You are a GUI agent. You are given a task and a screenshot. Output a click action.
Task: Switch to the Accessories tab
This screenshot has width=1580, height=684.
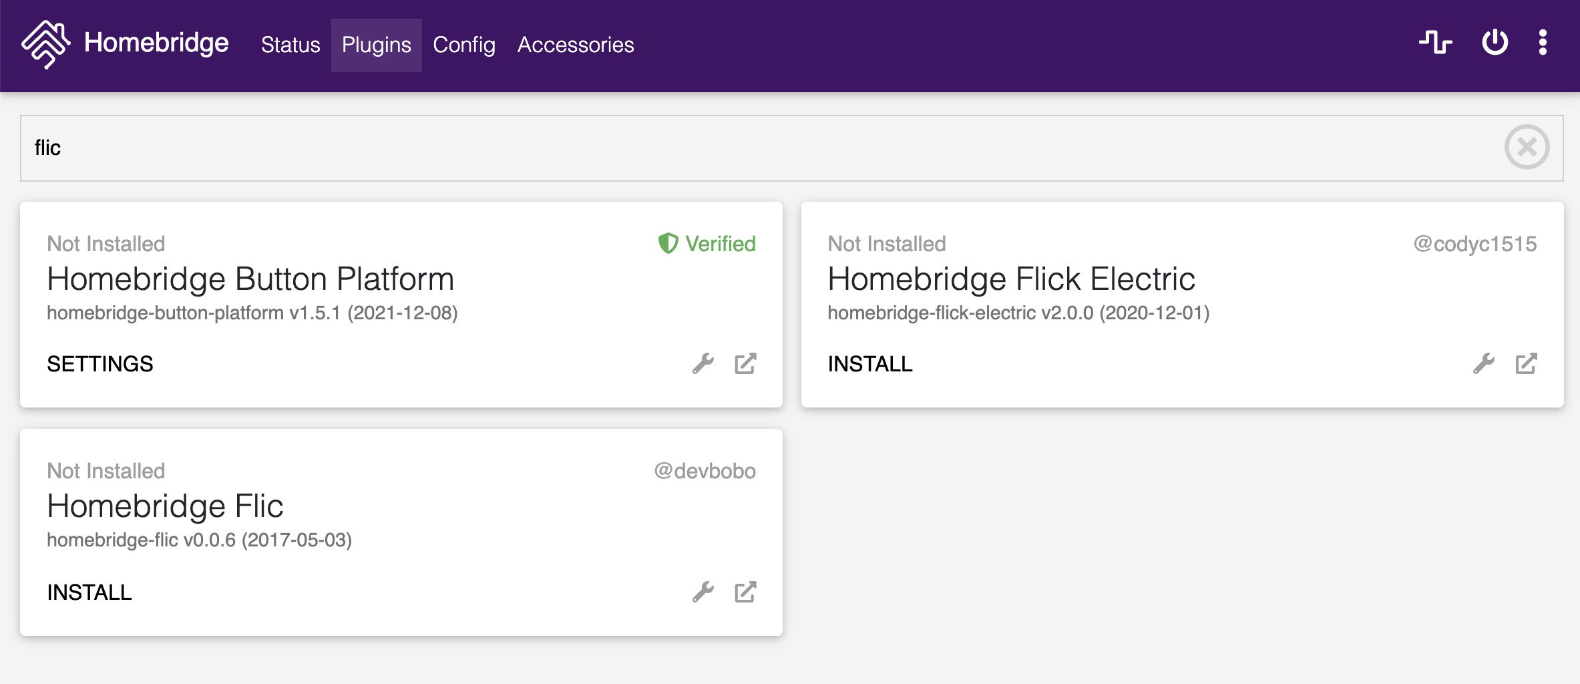coord(576,45)
